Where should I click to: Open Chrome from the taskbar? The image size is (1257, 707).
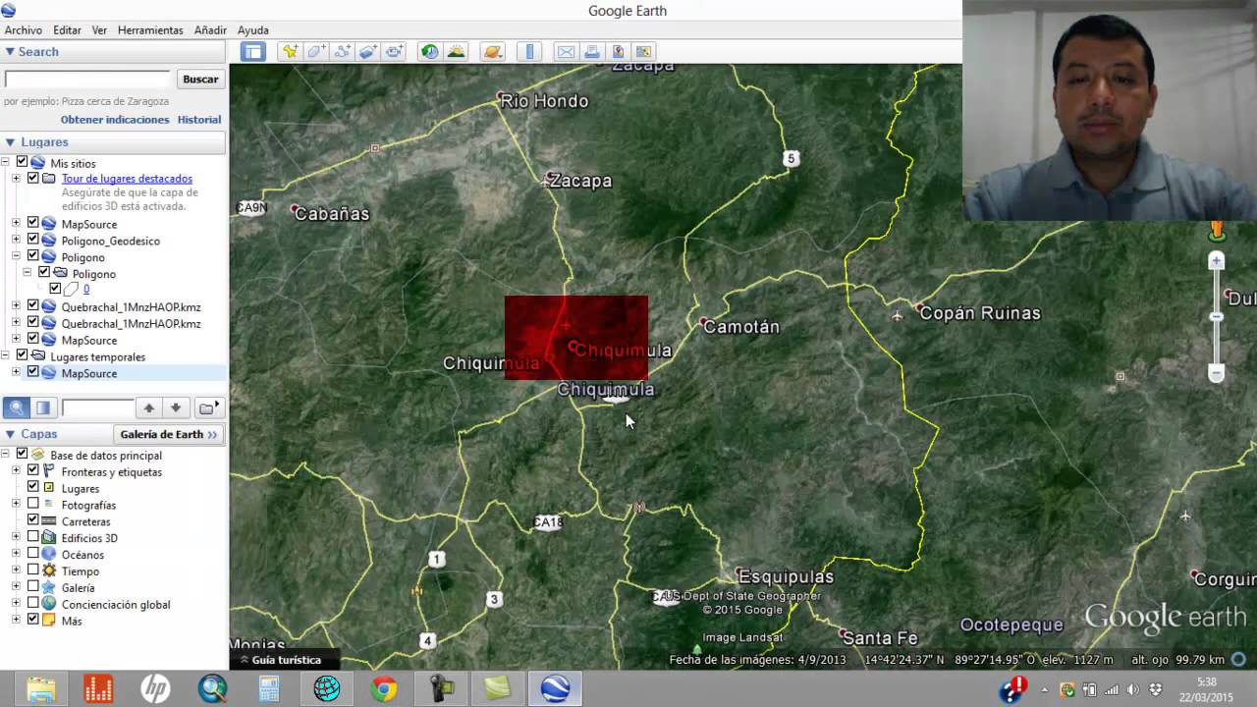(x=384, y=689)
